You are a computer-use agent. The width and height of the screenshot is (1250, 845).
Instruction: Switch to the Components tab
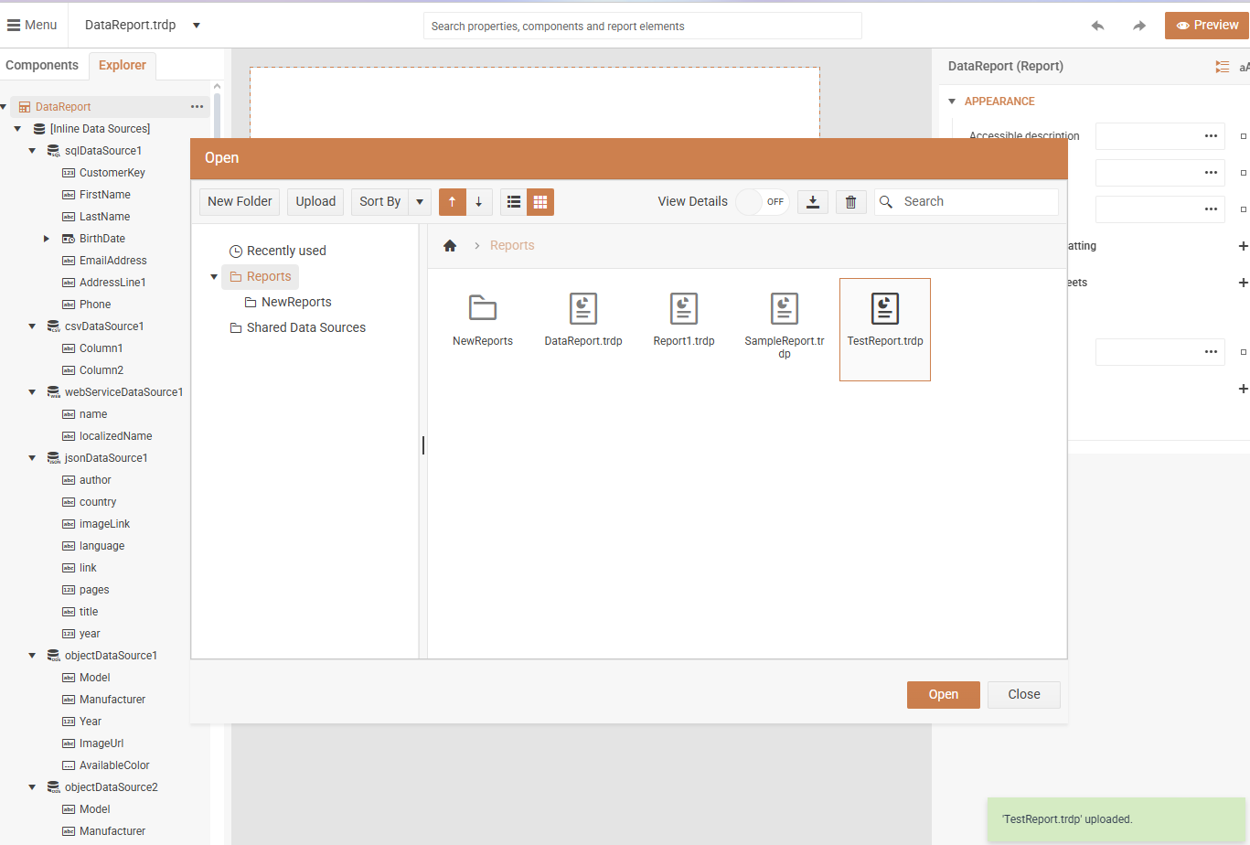point(42,66)
